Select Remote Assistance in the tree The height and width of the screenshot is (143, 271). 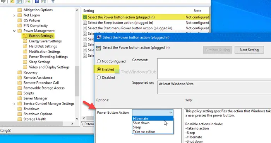(38, 77)
